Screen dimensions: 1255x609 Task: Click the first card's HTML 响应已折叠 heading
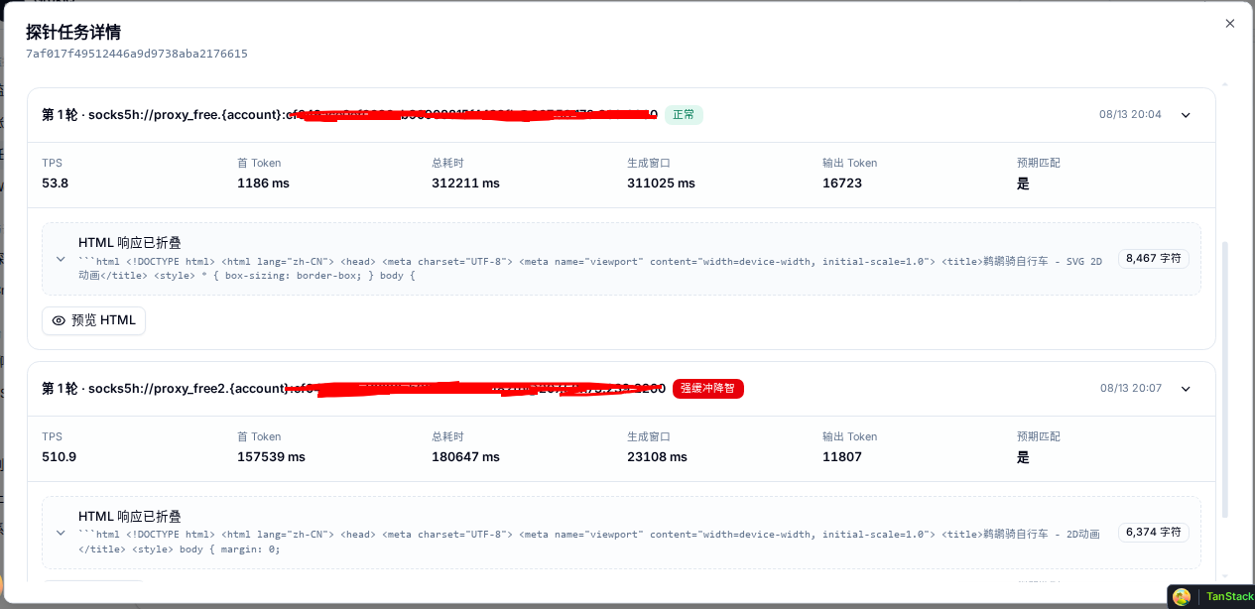click(x=130, y=243)
